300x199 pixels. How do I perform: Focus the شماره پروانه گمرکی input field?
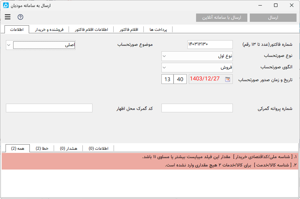pyautogui.click(x=197, y=108)
